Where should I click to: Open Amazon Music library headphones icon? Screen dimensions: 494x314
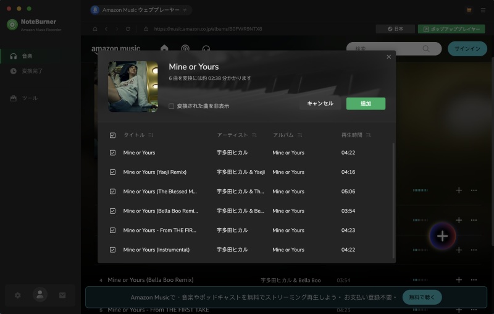pyautogui.click(x=206, y=49)
